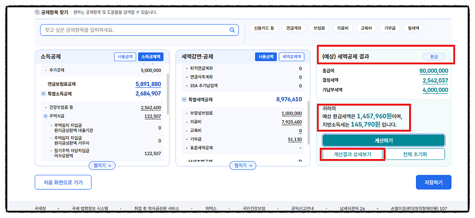Open 기부금 51,130 amount
Viewport: 475px width, 218px height.
295,139
